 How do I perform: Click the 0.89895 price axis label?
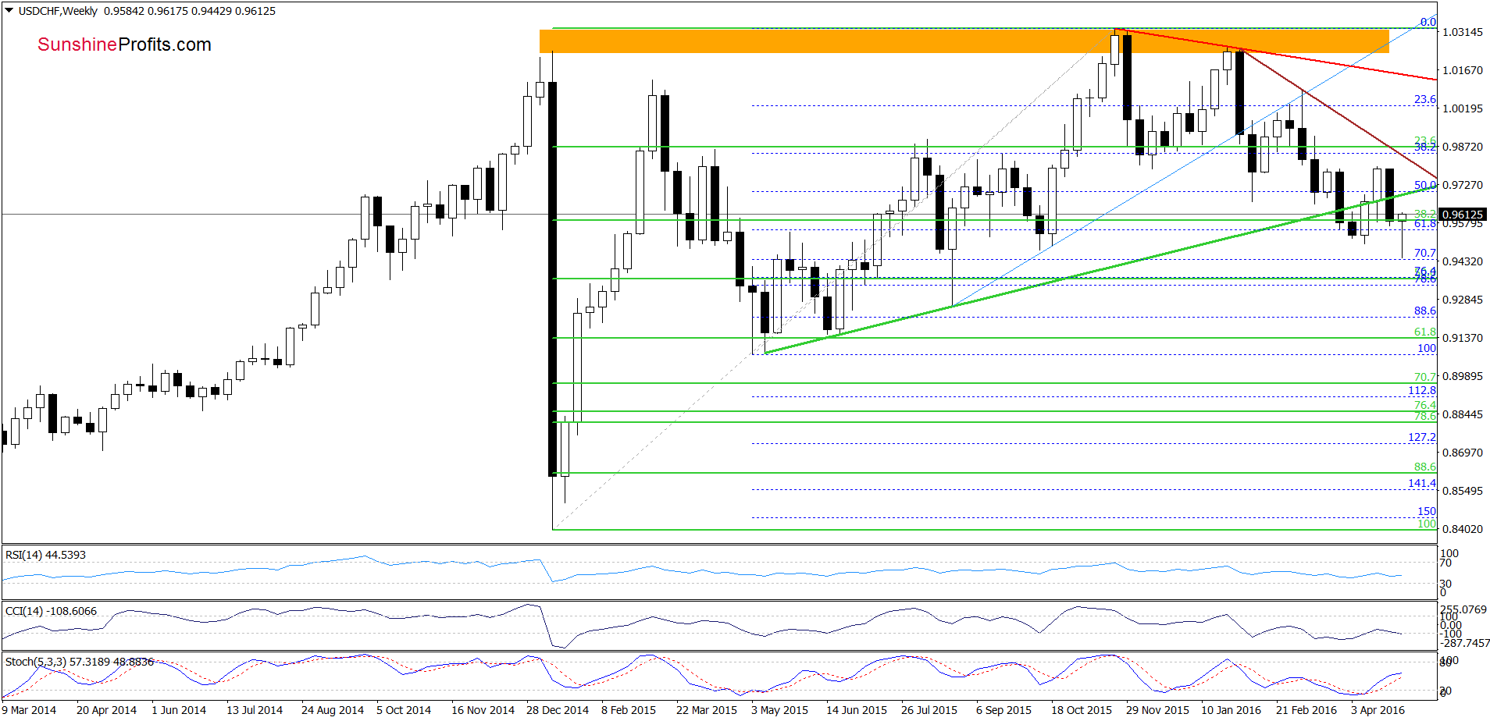coord(1462,376)
